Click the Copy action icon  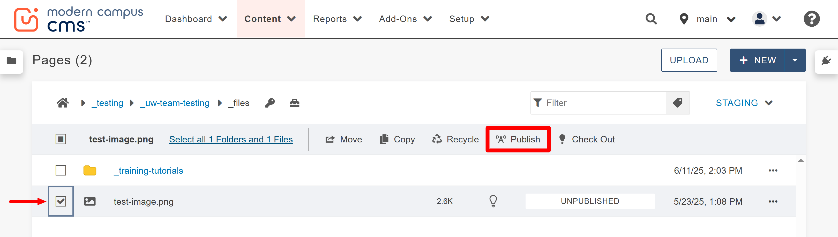click(x=384, y=139)
